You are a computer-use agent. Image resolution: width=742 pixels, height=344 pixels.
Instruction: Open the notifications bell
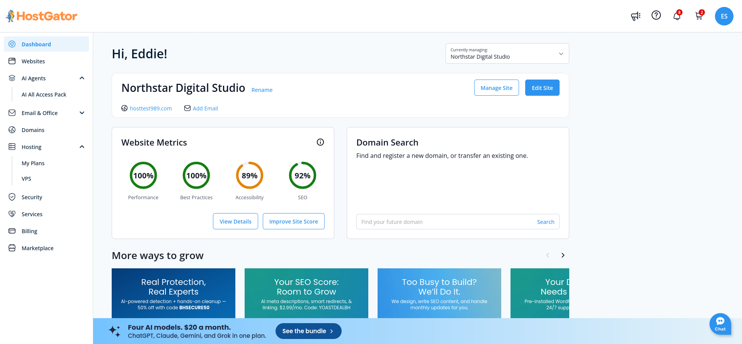pos(677,16)
